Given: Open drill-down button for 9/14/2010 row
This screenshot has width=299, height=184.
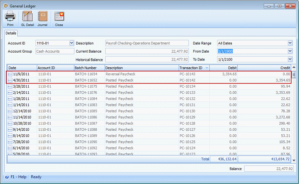Looking at the screenshot, I should [10, 129].
